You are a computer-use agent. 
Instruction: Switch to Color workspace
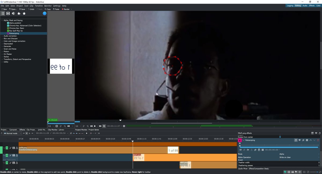point(318,6)
